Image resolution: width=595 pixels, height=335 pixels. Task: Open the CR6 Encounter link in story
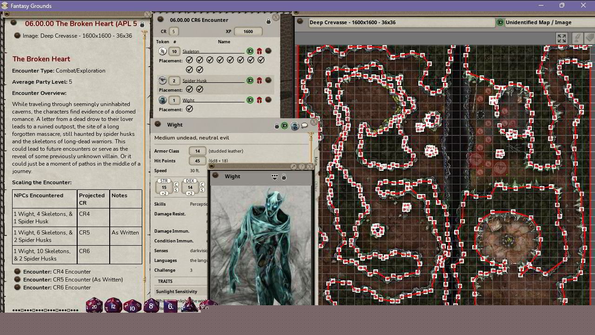[57, 288]
